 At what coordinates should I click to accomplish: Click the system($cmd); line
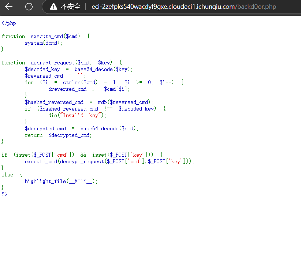coord(43,43)
